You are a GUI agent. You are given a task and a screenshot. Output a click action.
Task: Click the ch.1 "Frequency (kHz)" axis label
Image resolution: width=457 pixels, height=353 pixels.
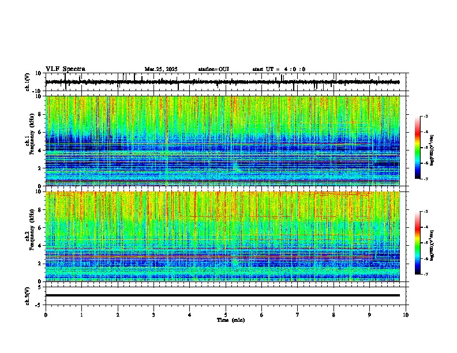(32, 134)
